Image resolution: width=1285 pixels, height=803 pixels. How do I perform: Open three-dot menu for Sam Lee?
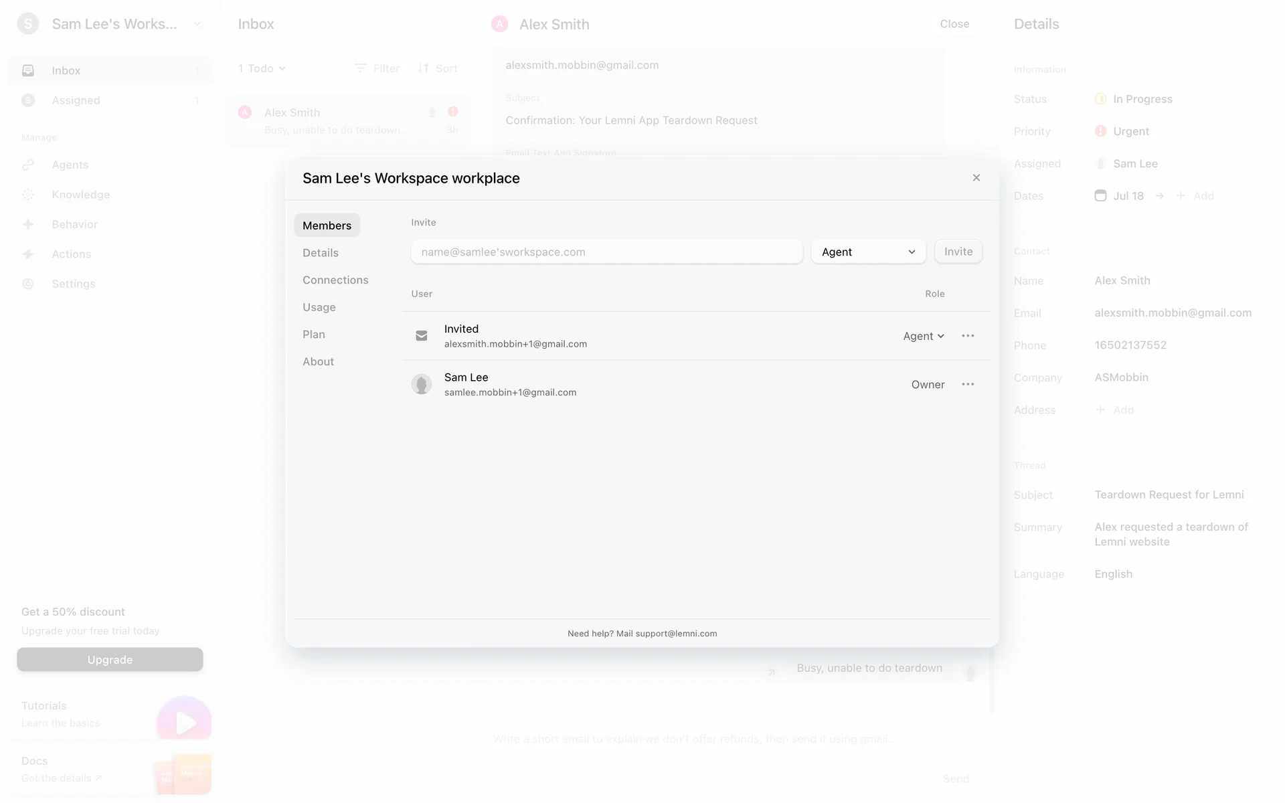coord(968,384)
